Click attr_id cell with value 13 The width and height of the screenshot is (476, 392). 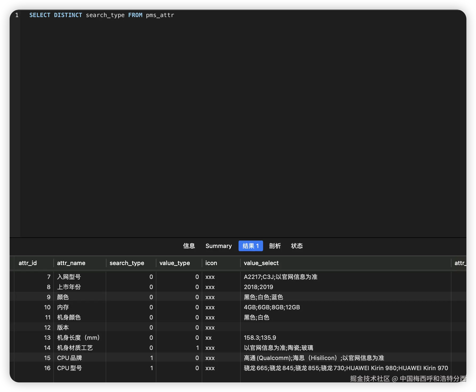pos(34,338)
